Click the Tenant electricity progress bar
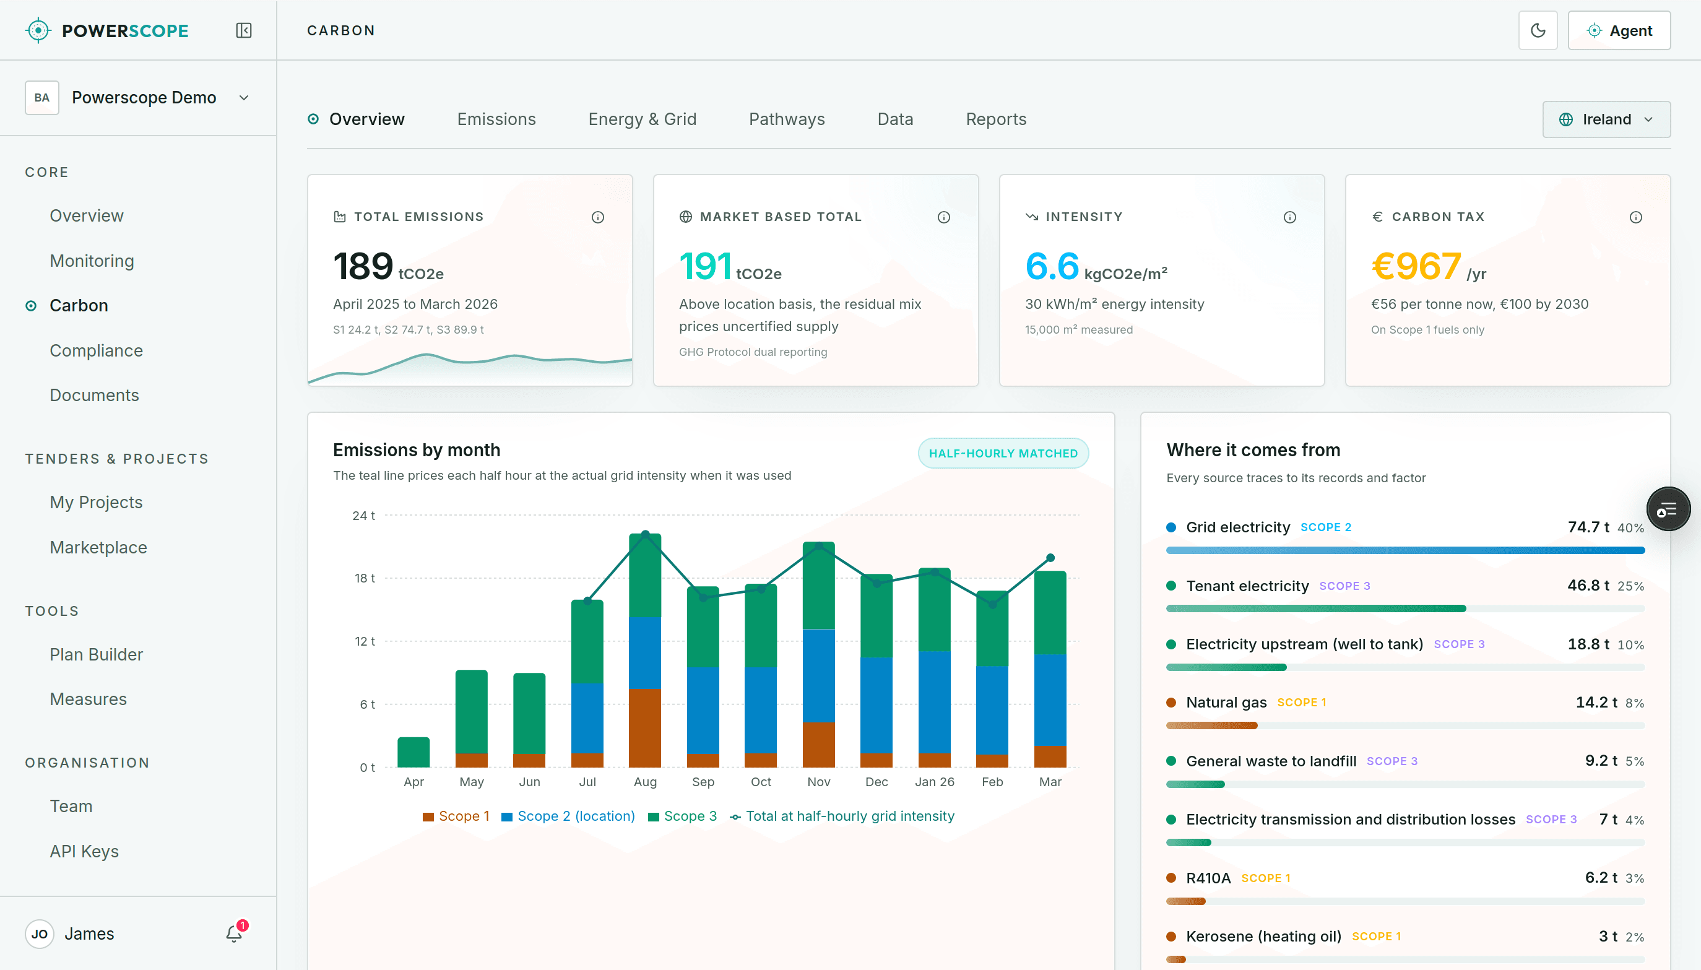The image size is (1701, 970). click(x=1405, y=608)
